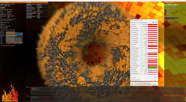Open the Video Engine Load dropdown
Image resolution: width=186 pixels, height=102 pixels.
click(x=141, y=50)
